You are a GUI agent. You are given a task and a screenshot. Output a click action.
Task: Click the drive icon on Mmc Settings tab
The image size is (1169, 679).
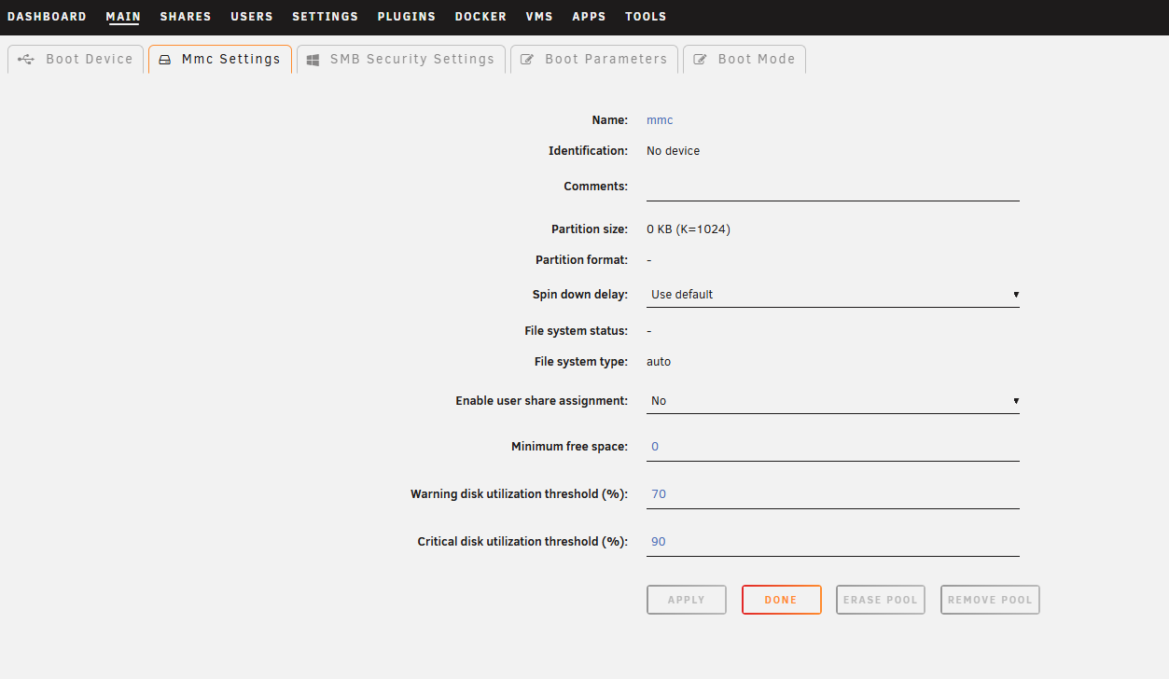pos(164,60)
